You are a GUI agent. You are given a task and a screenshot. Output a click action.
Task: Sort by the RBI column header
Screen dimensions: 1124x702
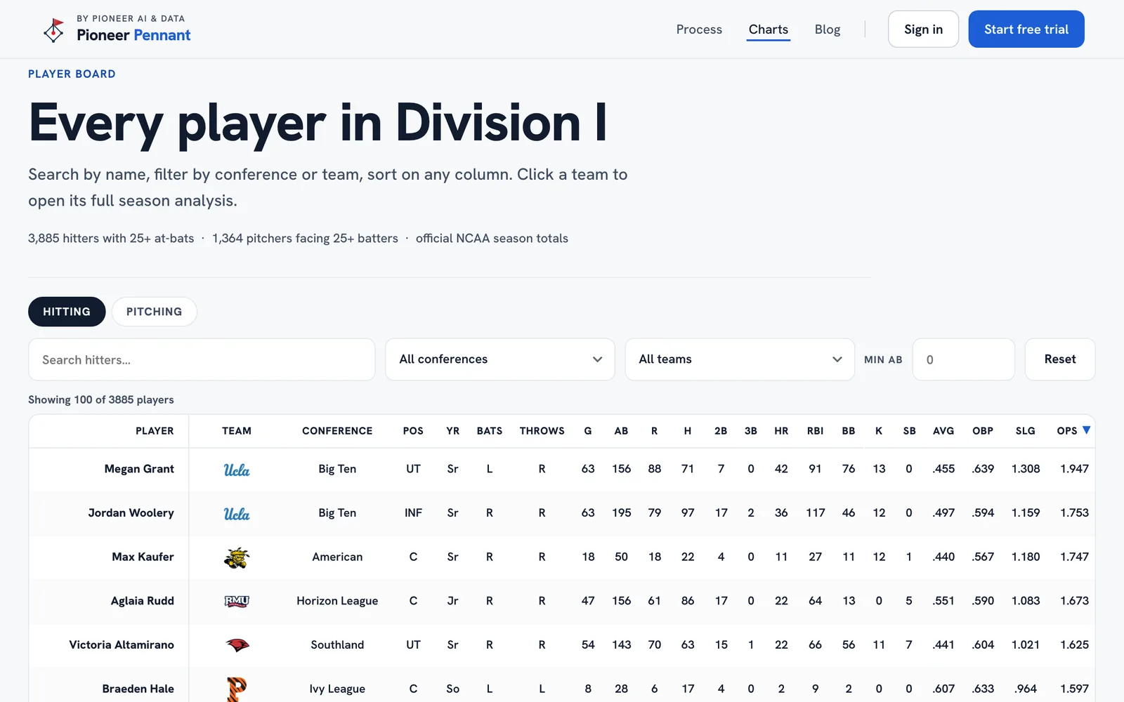pyautogui.click(x=815, y=431)
